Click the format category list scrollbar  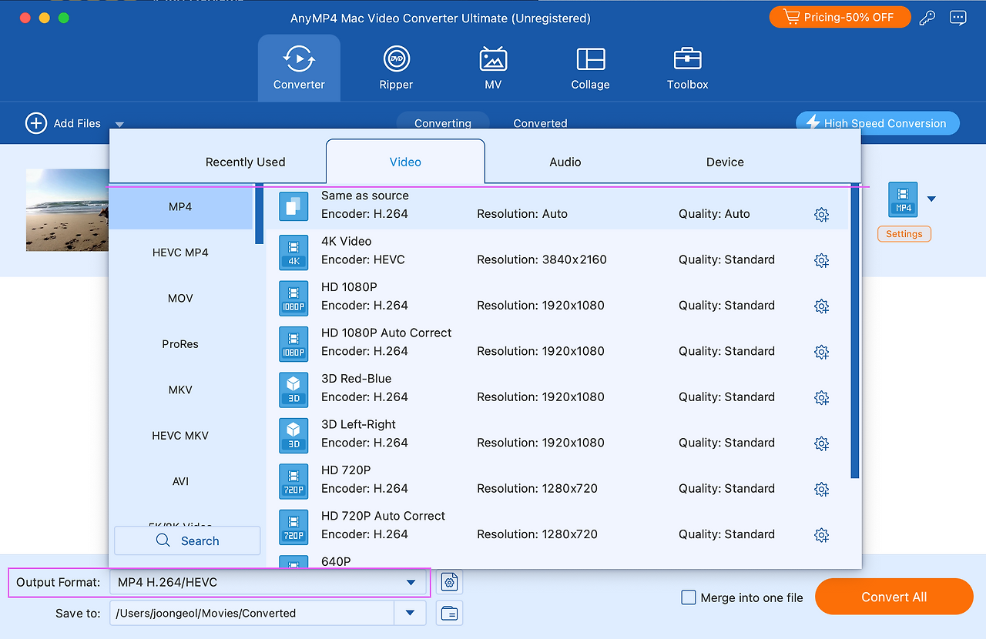click(x=259, y=215)
